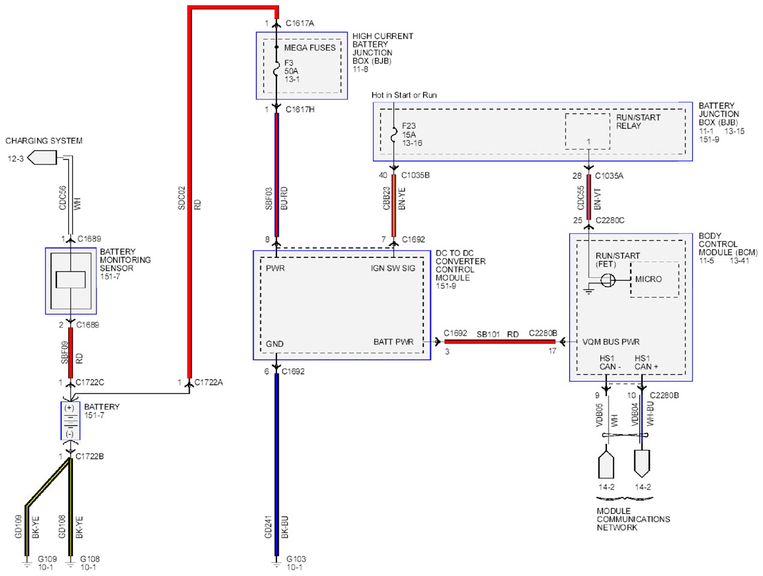
Task: Select the battery monitoring sensor component symbol
Action: coord(71,281)
